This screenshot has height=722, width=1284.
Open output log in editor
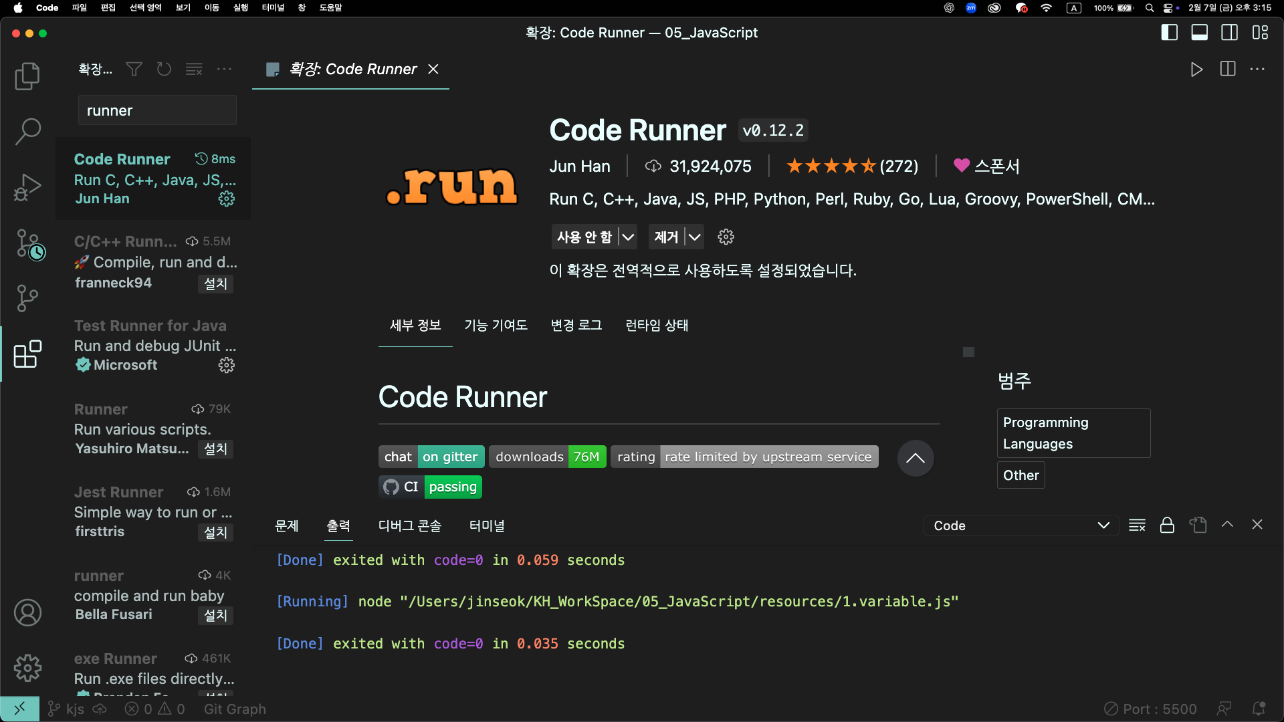click(1198, 525)
